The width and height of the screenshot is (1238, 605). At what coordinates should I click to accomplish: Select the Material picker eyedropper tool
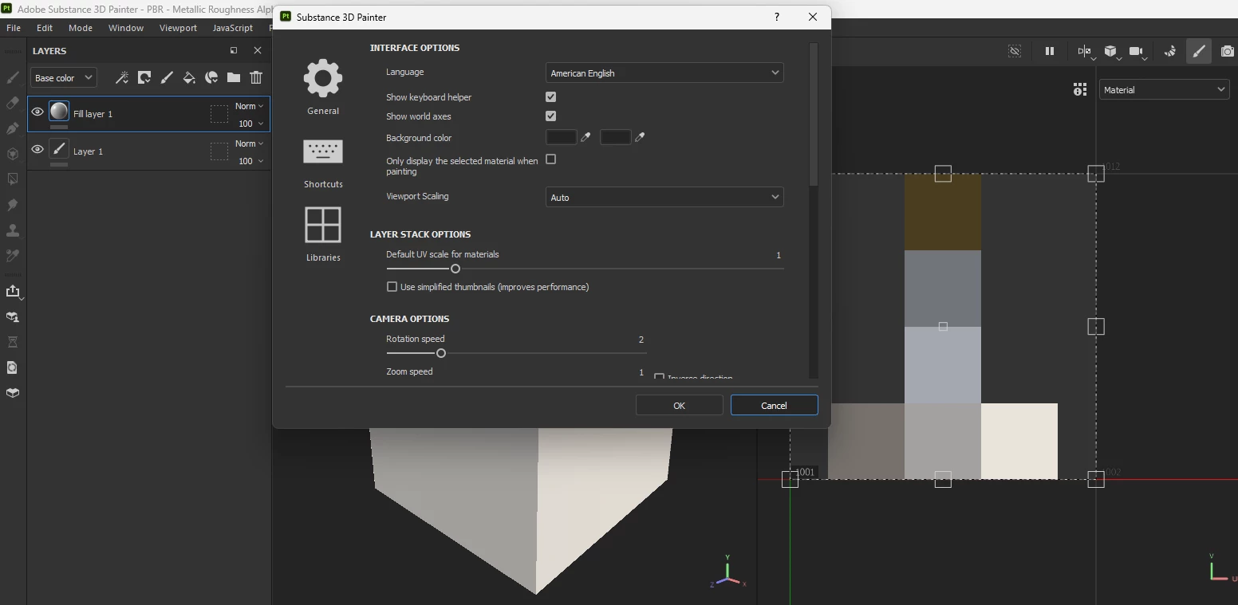point(13,256)
